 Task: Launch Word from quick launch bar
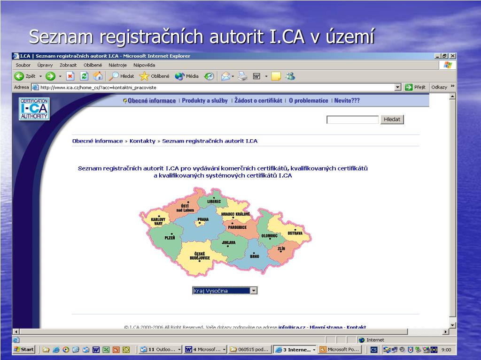click(96, 350)
